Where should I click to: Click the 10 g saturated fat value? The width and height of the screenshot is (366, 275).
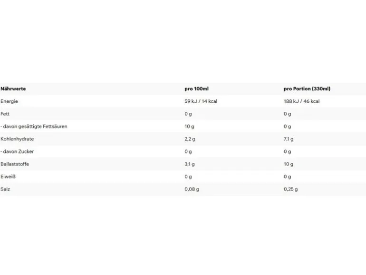point(189,127)
